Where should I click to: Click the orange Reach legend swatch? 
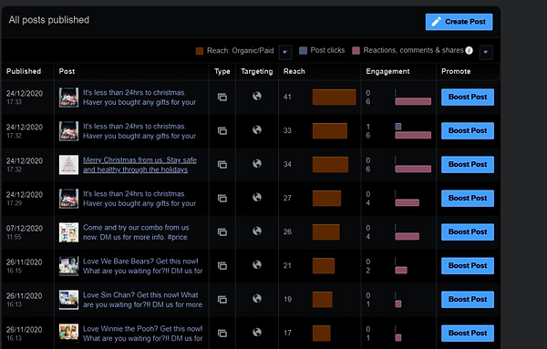click(200, 51)
